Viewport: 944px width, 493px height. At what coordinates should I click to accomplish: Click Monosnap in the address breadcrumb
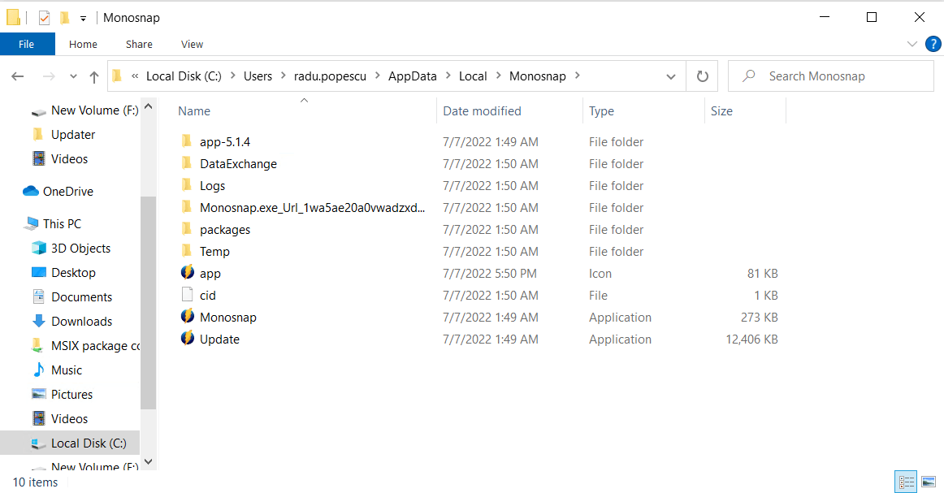tap(538, 76)
